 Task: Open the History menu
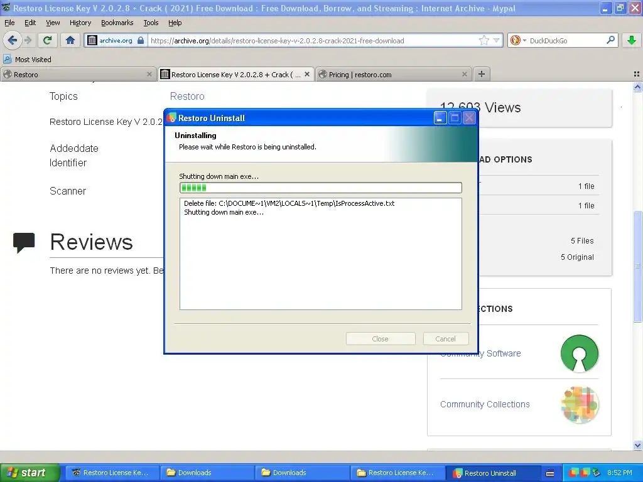tap(80, 23)
